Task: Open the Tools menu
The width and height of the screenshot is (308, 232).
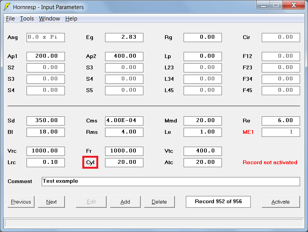Action: click(x=27, y=19)
